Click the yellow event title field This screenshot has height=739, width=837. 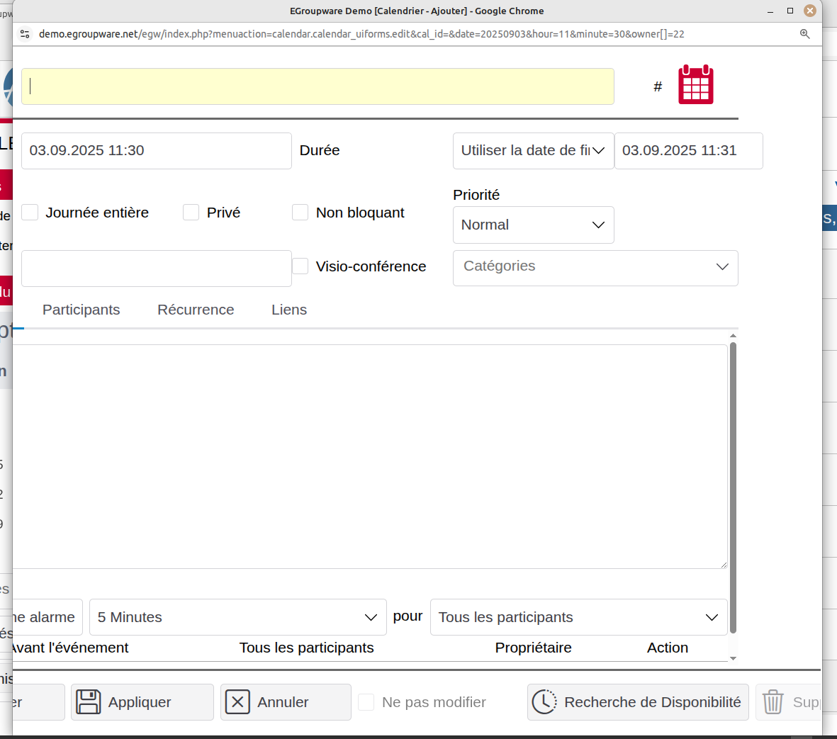pos(318,86)
